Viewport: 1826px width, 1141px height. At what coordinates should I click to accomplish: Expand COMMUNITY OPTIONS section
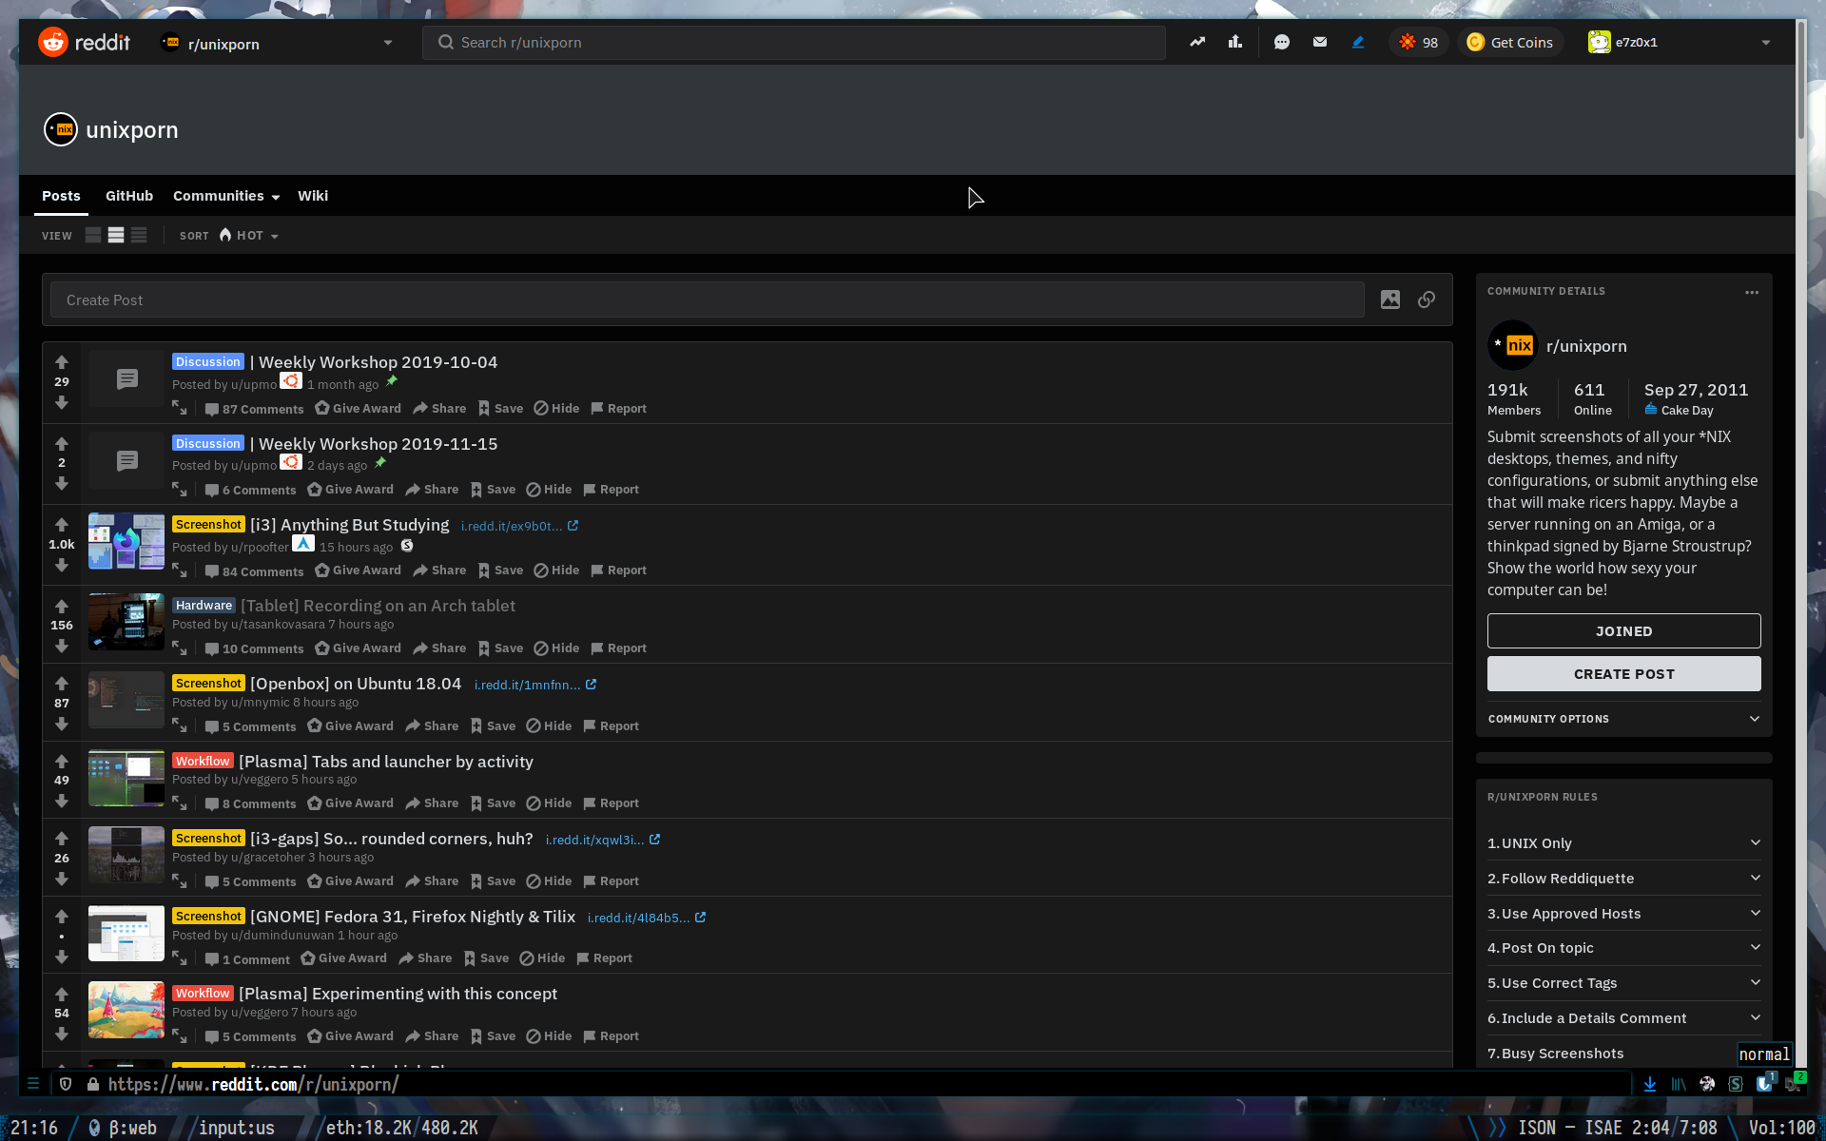point(1624,719)
